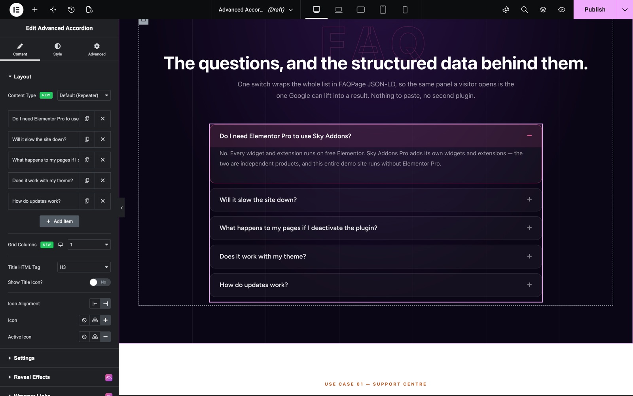Switch to the mobile portrait device icon

tap(405, 10)
